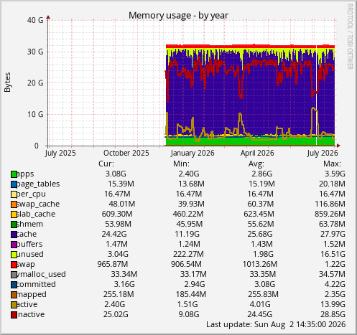
Task: Click the inactive current value 25.02G
Action: [x=116, y=314]
